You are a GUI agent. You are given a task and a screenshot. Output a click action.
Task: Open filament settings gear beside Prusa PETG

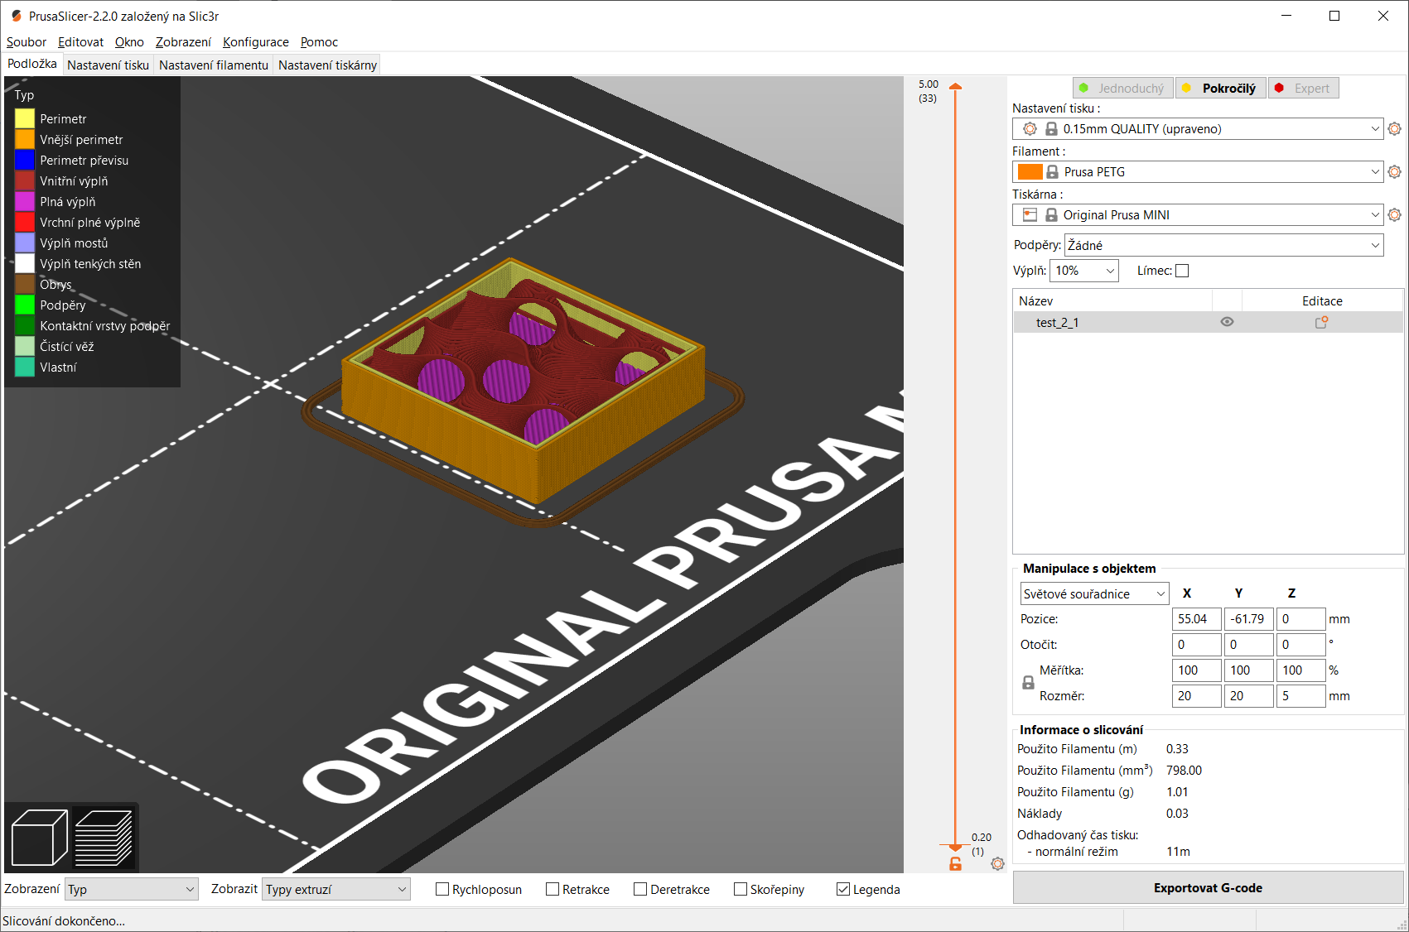1394,172
